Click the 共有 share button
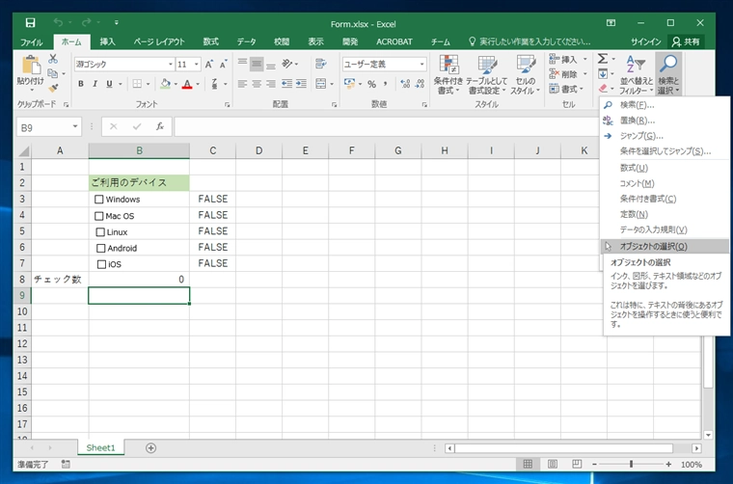The height and width of the screenshot is (484, 733). point(686,41)
